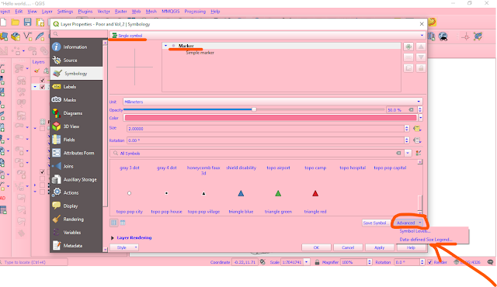
Task: Click the Apply button
Action: coord(380,247)
